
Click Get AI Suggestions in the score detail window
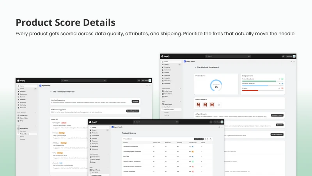click(277, 135)
